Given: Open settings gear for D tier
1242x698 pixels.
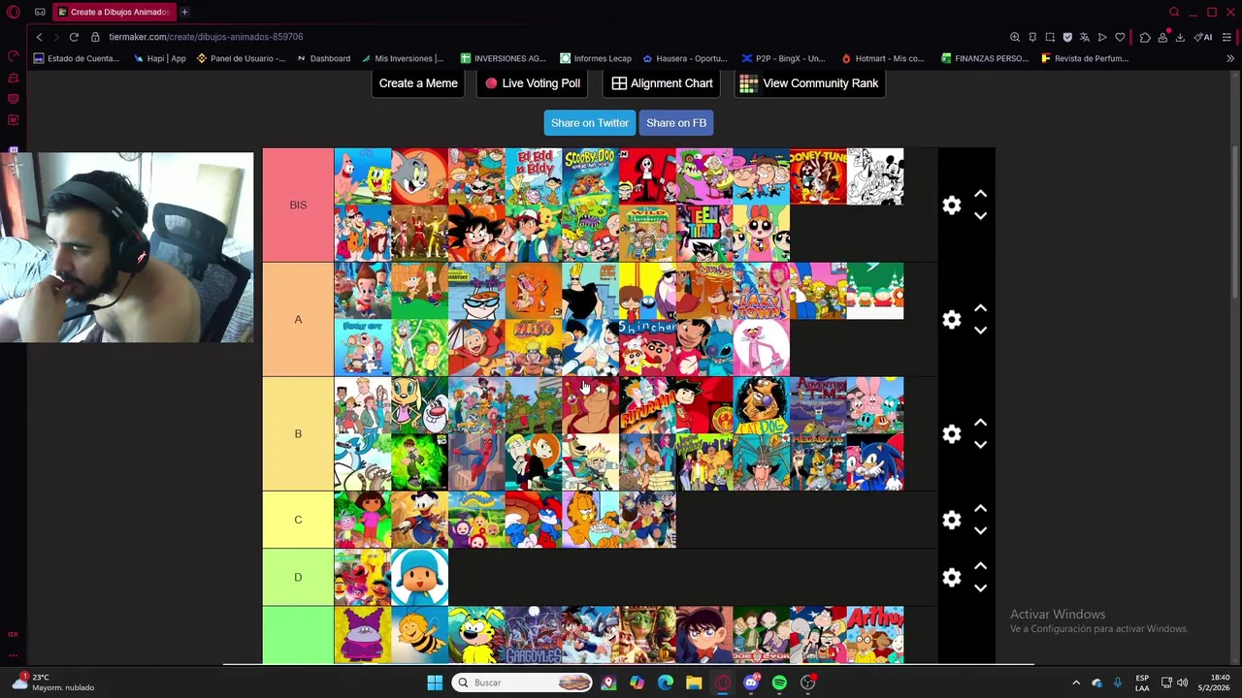Looking at the screenshot, I should coord(952,578).
